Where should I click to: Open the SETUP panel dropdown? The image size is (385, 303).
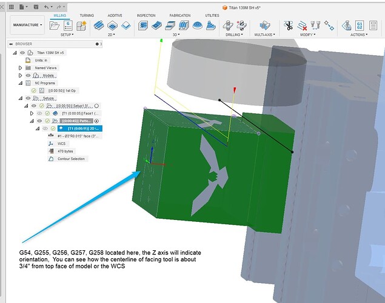point(67,35)
